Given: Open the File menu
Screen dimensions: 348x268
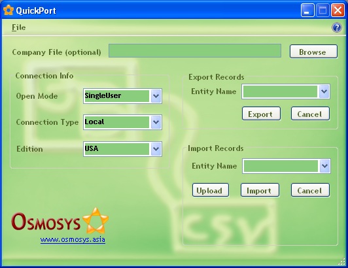Looking at the screenshot, I should pyautogui.click(x=18, y=27).
